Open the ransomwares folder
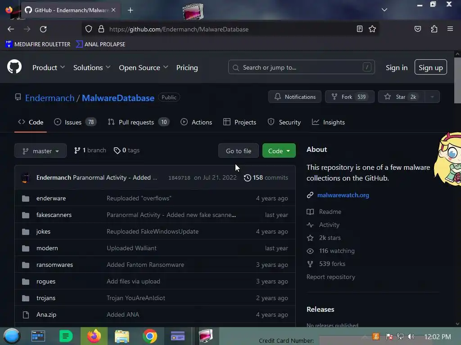The width and height of the screenshot is (461, 345). (54, 265)
